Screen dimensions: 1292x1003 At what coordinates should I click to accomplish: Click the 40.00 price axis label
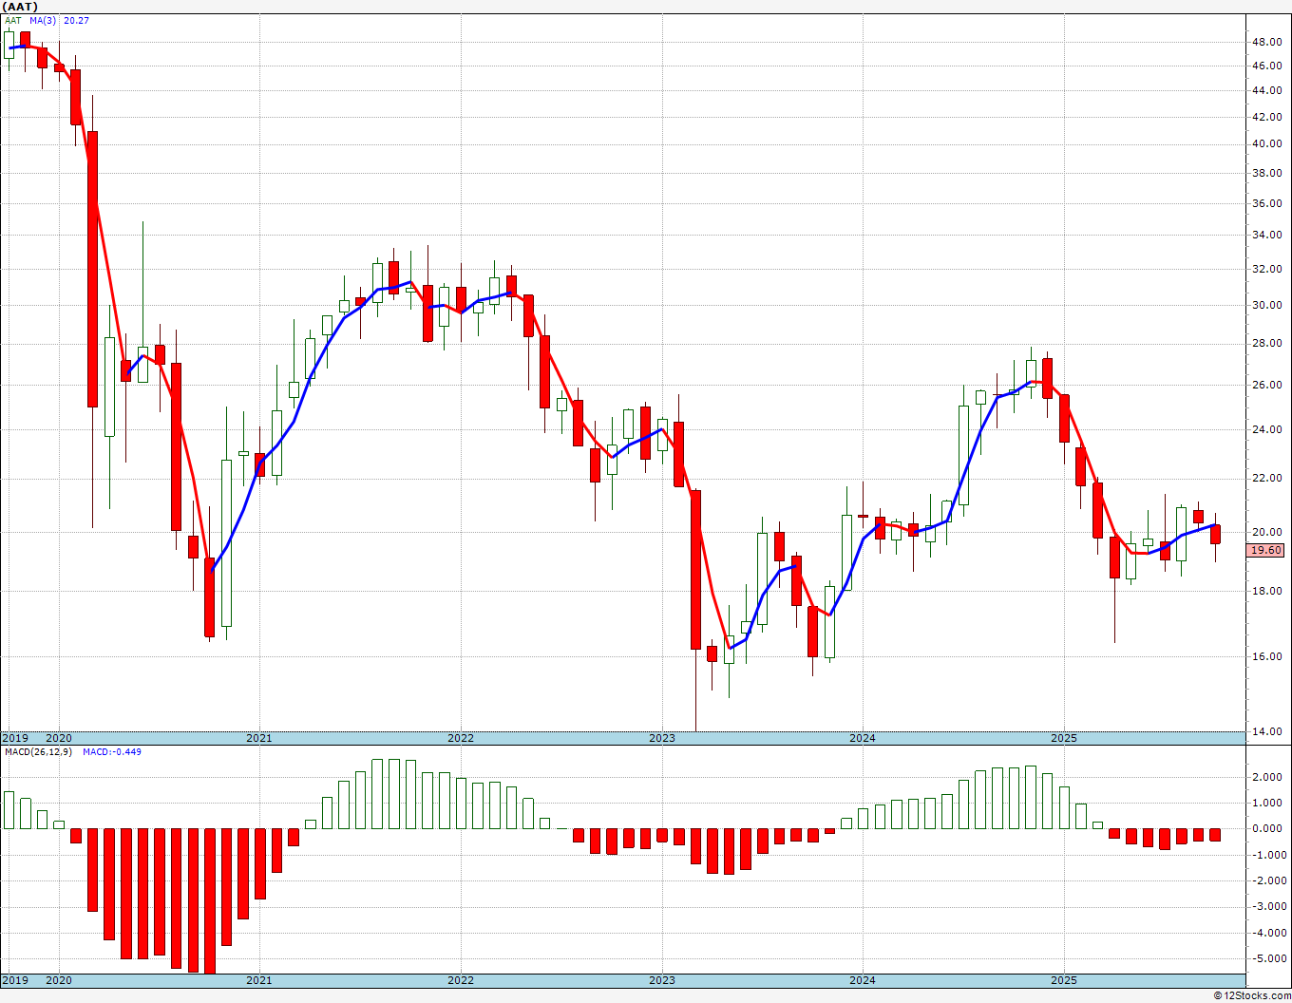pos(1266,143)
